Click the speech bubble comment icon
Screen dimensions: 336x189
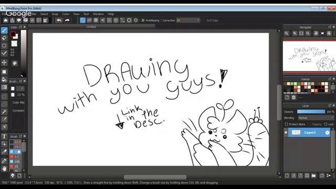tap(19, 20)
